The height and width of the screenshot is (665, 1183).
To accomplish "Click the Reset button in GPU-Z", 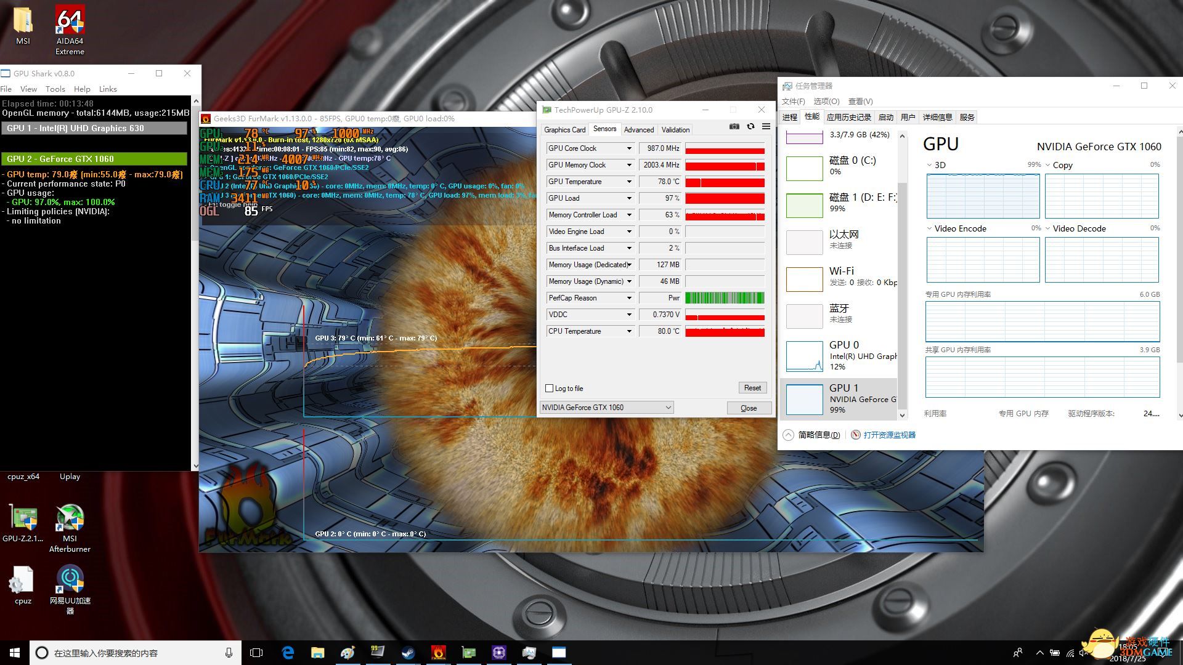I will (752, 388).
